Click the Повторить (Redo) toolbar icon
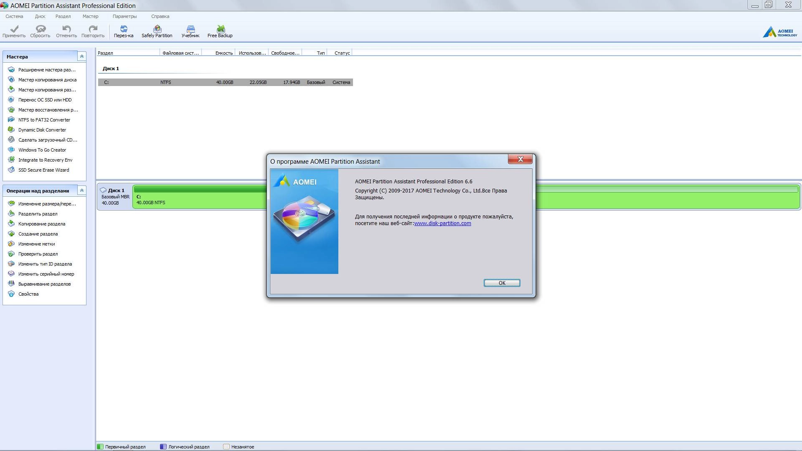The width and height of the screenshot is (802, 451). tap(93, 29)
